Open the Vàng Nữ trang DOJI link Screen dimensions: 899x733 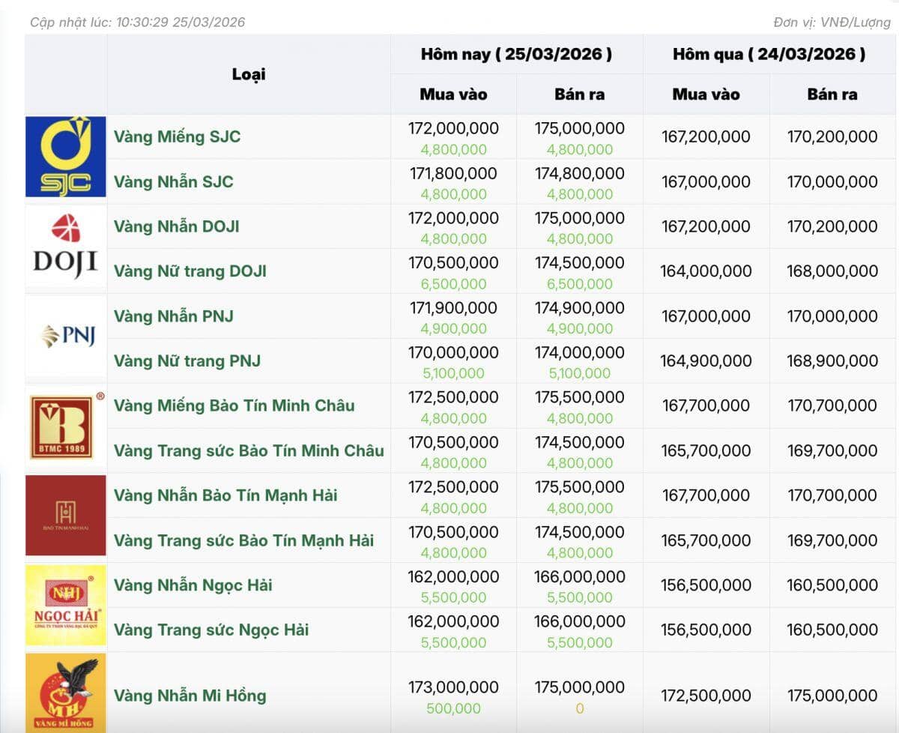click(190, 271)
